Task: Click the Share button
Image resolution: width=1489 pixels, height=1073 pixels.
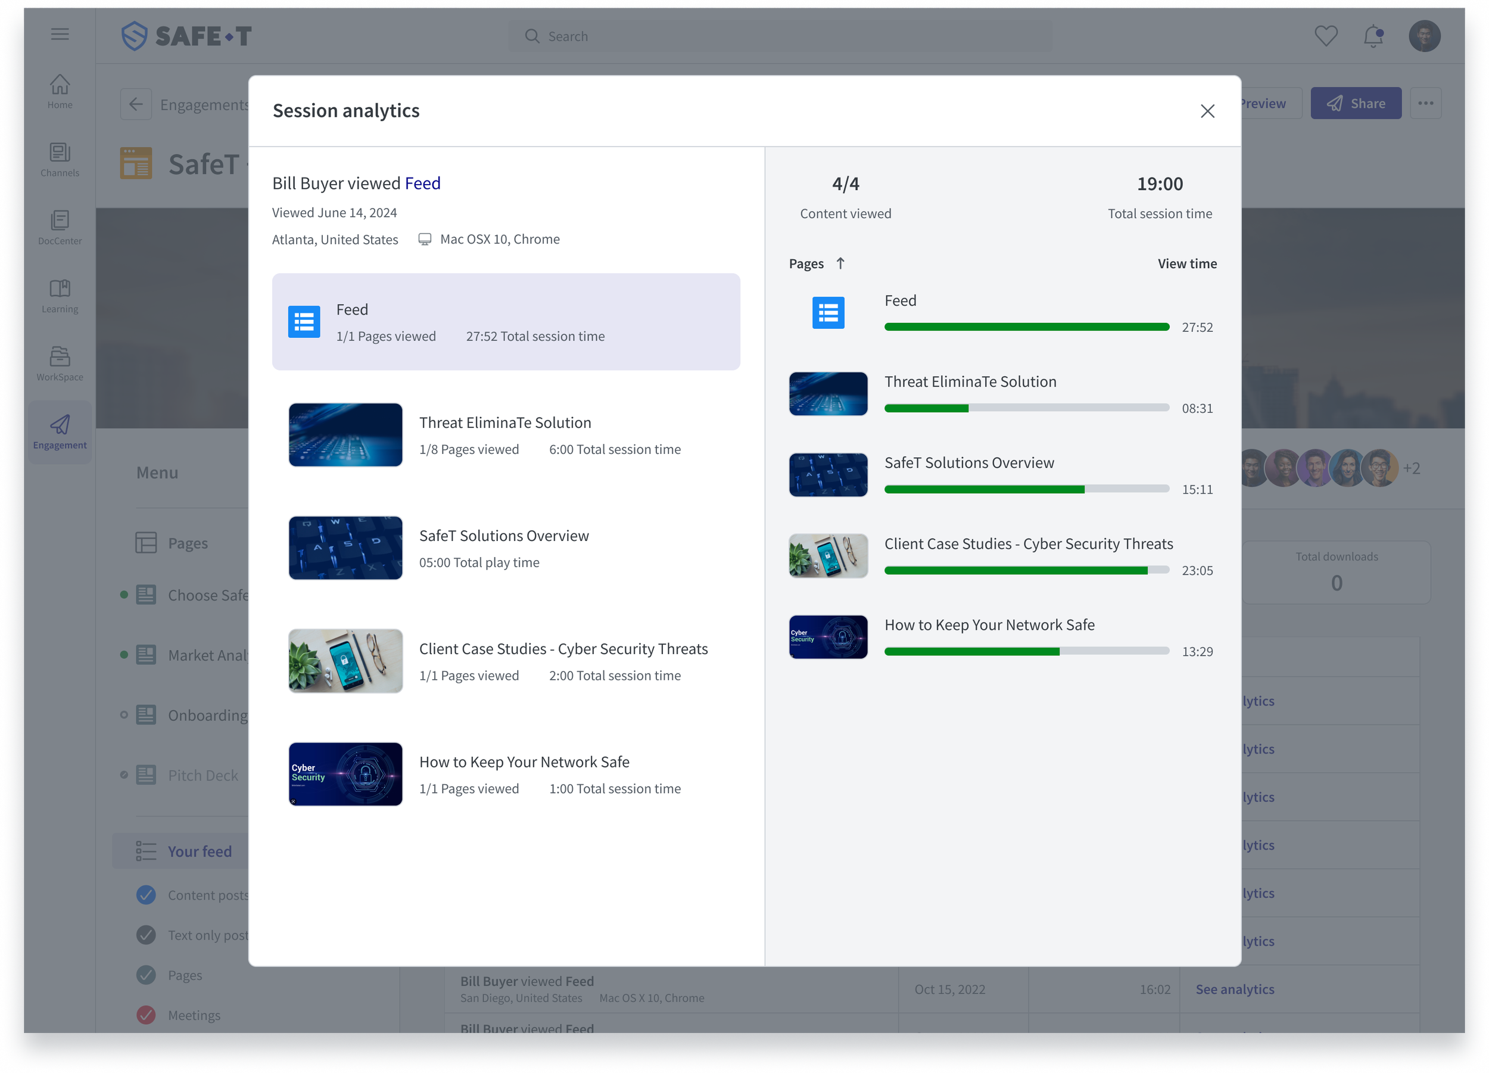Action: coord(1355,104)
